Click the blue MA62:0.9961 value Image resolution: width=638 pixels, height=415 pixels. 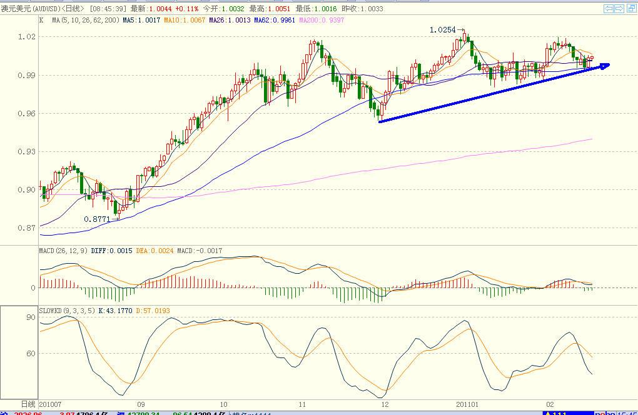click(275, 20)
